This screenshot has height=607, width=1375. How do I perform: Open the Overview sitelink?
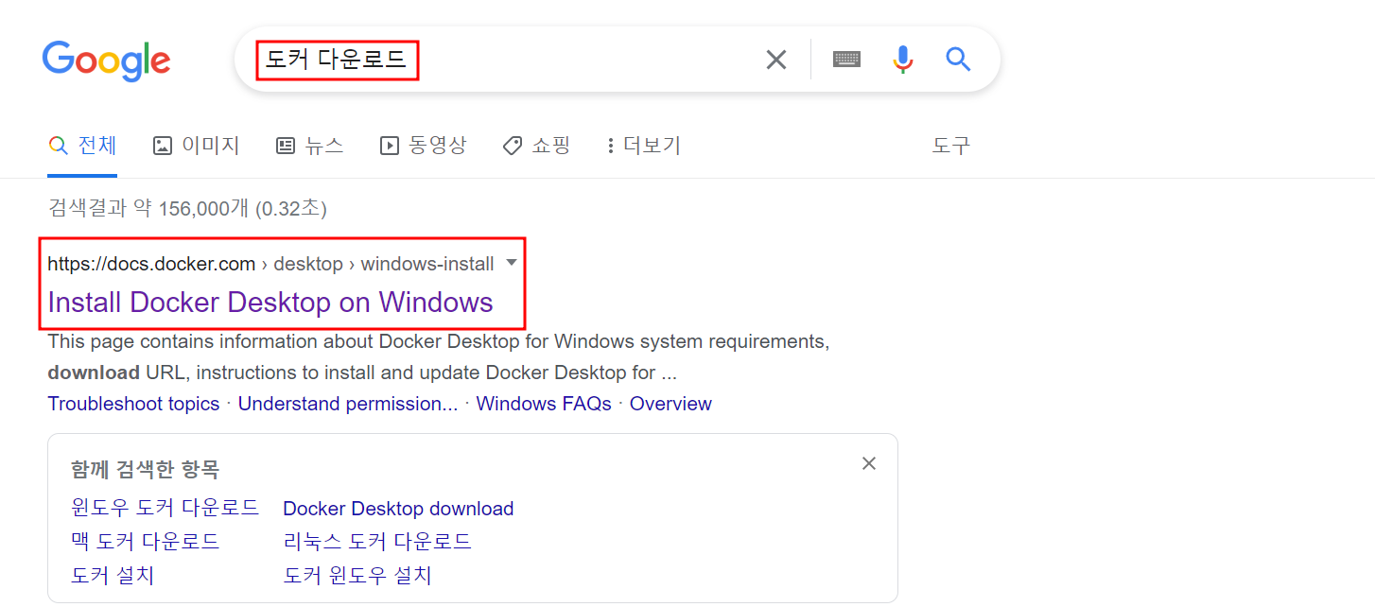click(x=670, y=404)
